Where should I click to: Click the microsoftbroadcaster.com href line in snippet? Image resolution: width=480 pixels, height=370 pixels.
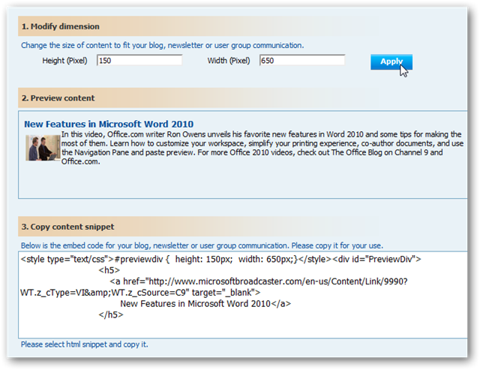coord(259,281)
